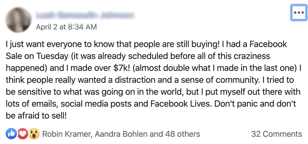Click the Wow emoji reaction icon
The image size is (308, 144).
[x=33, y=134]
